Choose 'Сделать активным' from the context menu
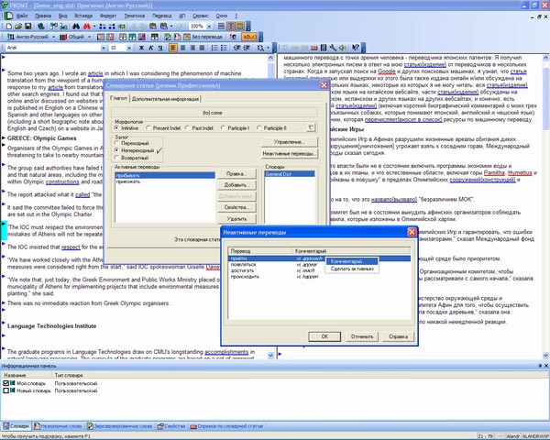550x440 pixels. [x=352, y=269]
